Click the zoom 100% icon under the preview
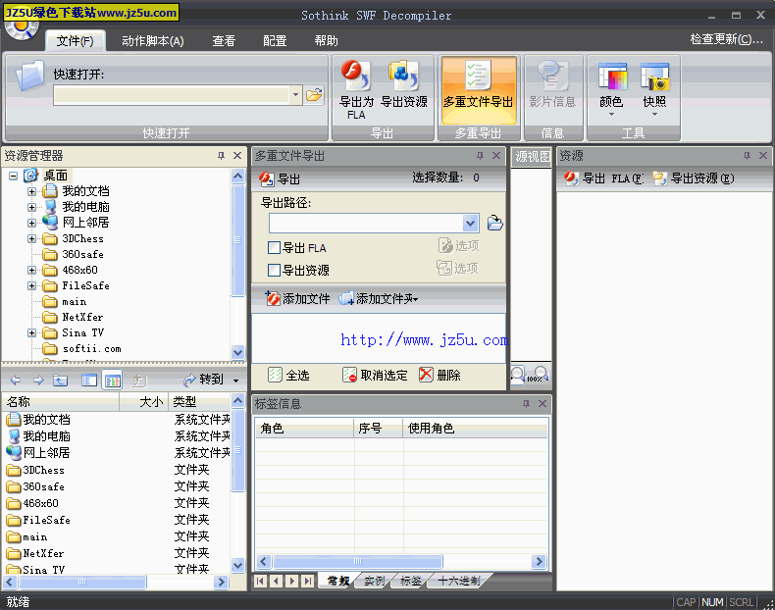775x610 pixels. tap(541, 374)
